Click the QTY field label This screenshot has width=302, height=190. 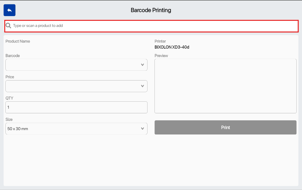coord(9,98)
